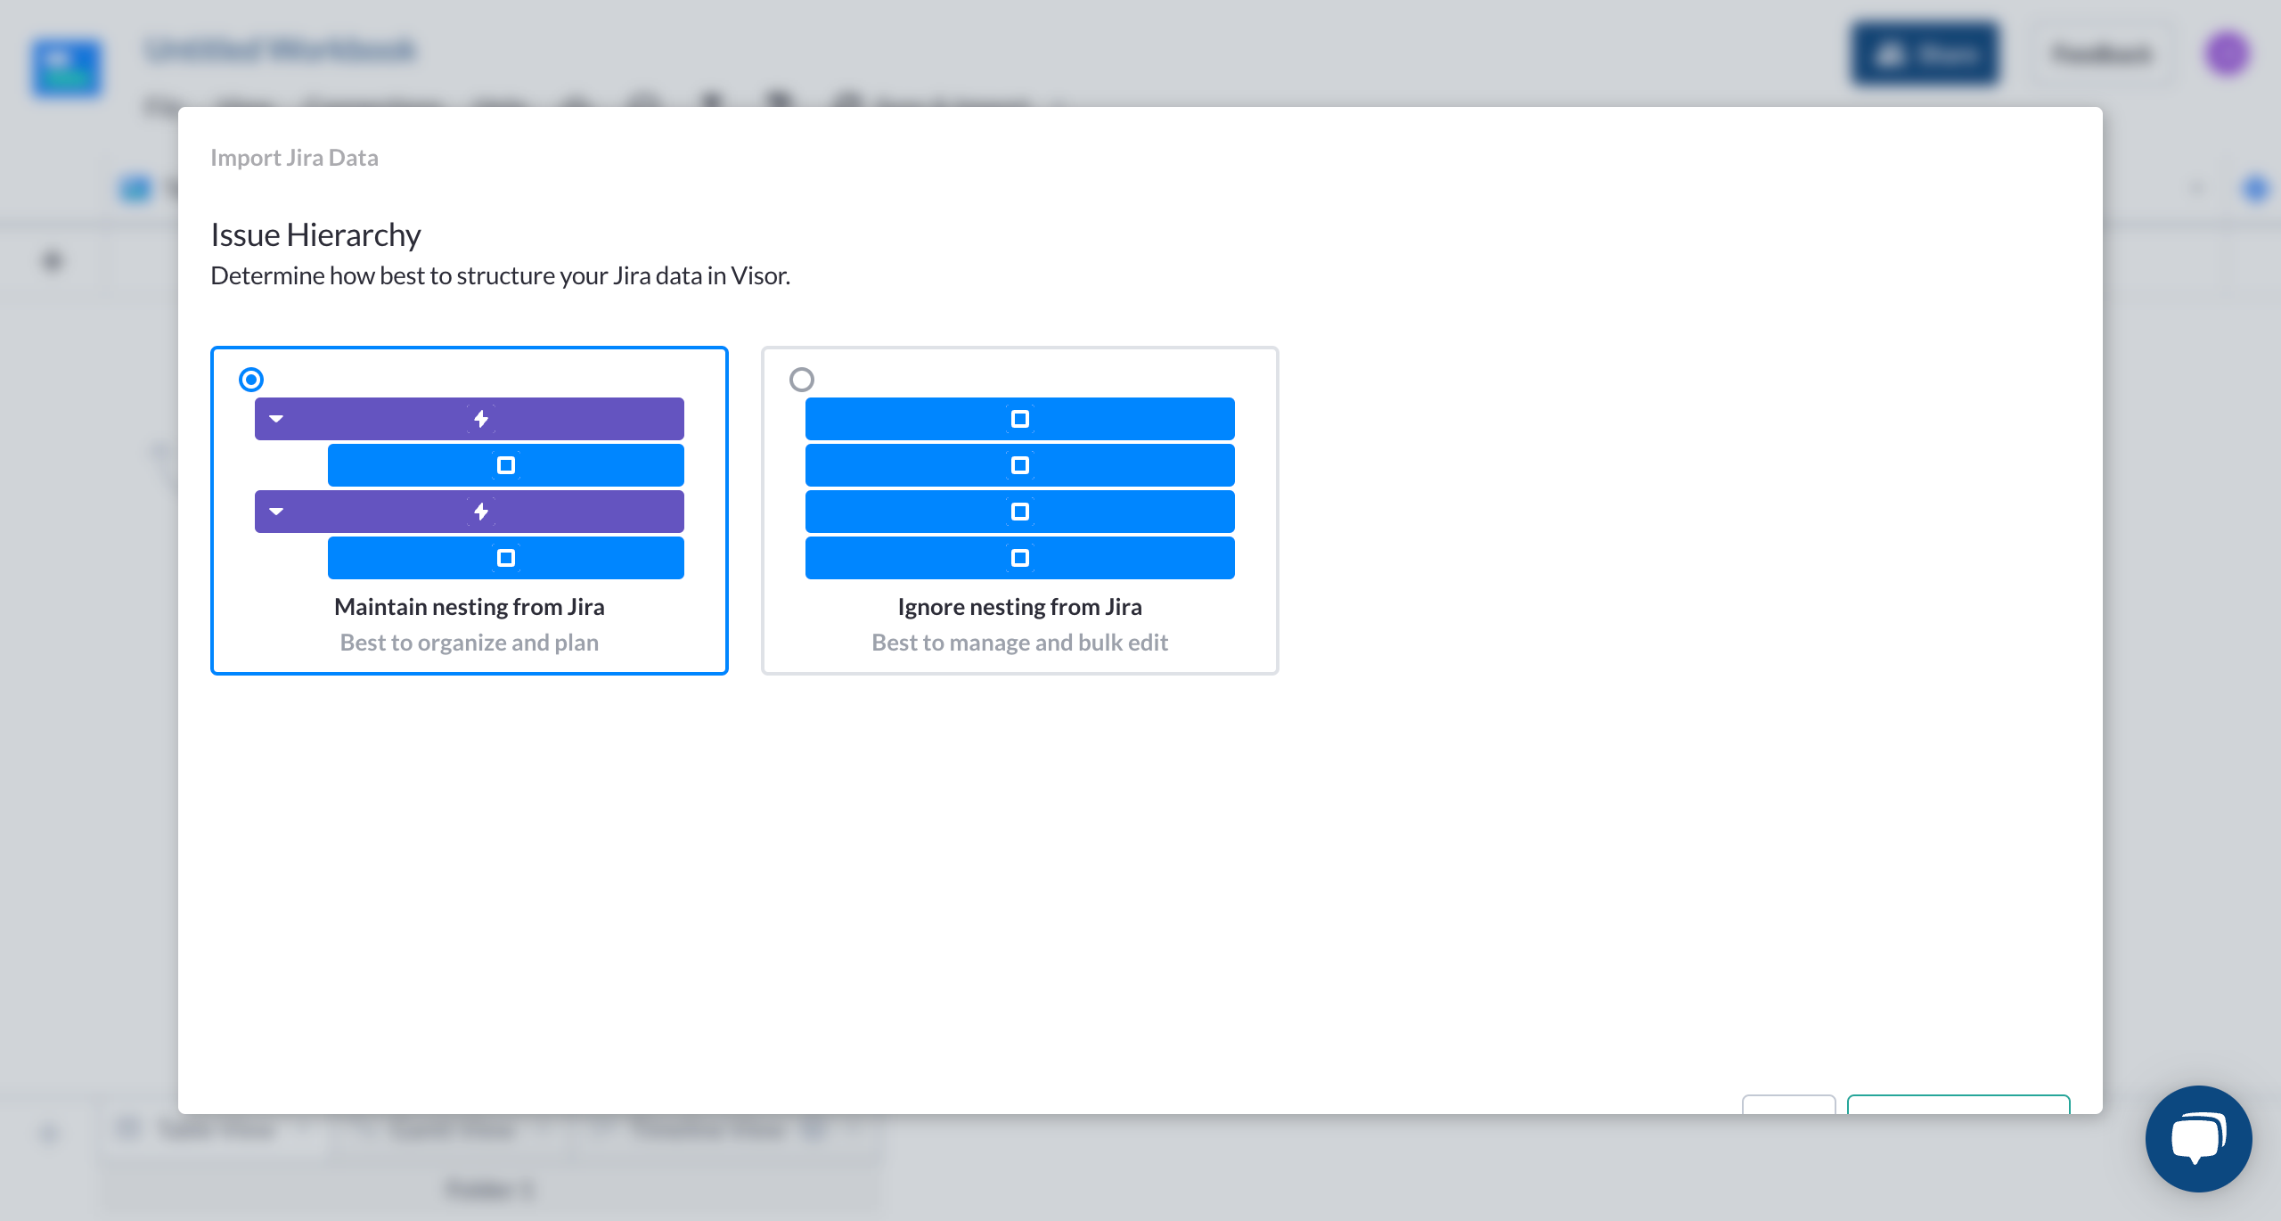2281x1221 pixels.
Task: Select the Maintain nesting from Jira radio button
Action: 251,380
